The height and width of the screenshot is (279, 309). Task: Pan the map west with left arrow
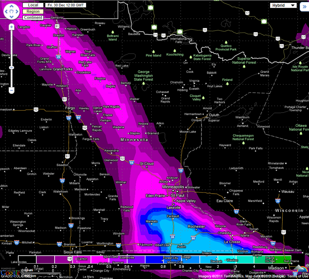coord(6,11)
